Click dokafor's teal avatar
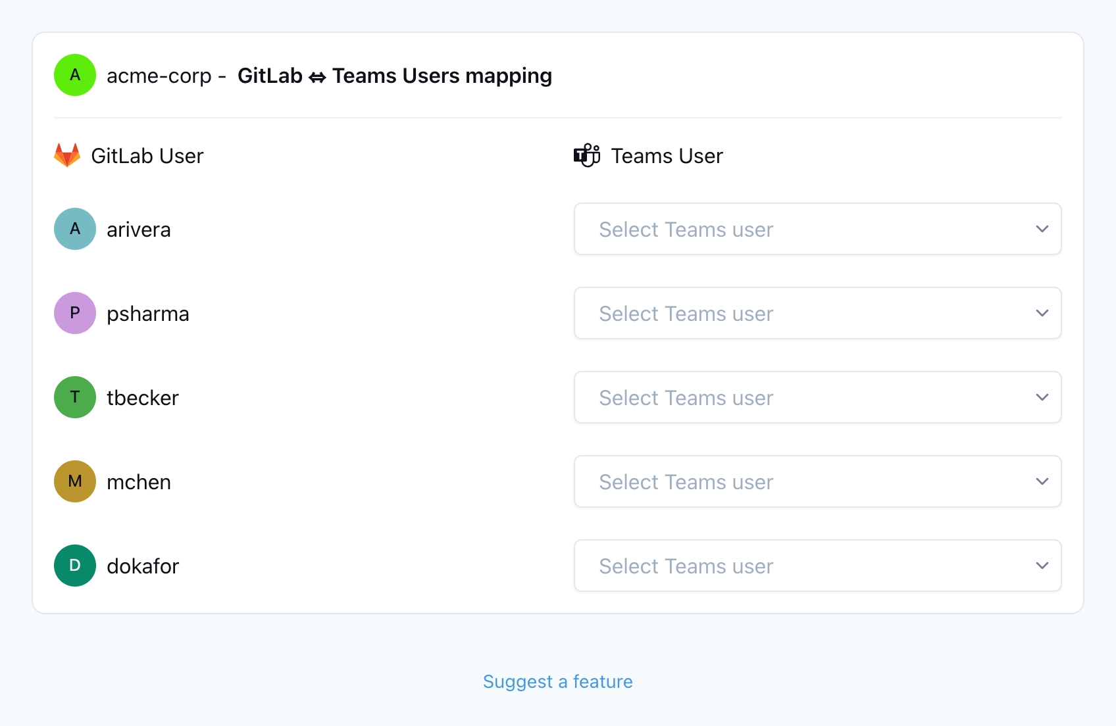 coord(75,566)
